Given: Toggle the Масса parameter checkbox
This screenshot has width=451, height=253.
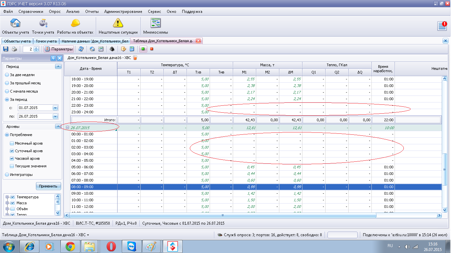Looking at the screenshot, I should pyautogui.click(x=13, y=203).
